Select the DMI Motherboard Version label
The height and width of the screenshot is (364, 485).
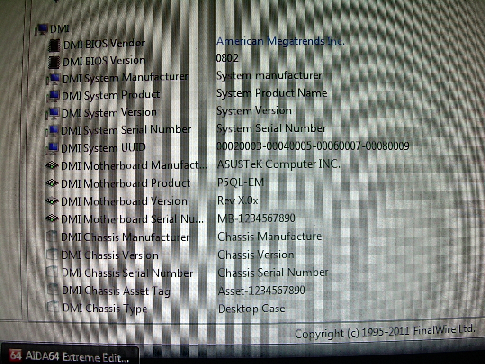point(124,201)
